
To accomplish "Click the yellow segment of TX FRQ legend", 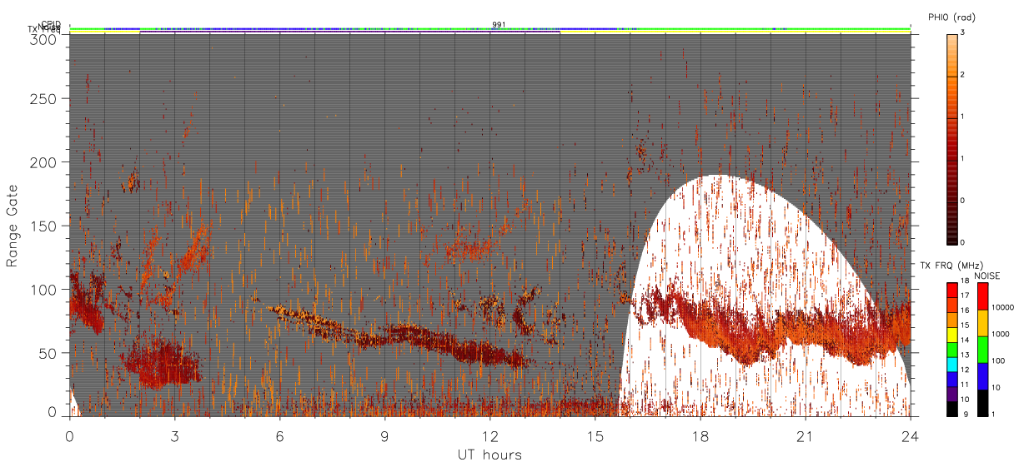I will pyautogui.click(x=952, y=335).
